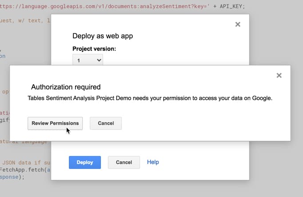
Task: Click the Review Permissions button
Action: [x=55, y=123]
